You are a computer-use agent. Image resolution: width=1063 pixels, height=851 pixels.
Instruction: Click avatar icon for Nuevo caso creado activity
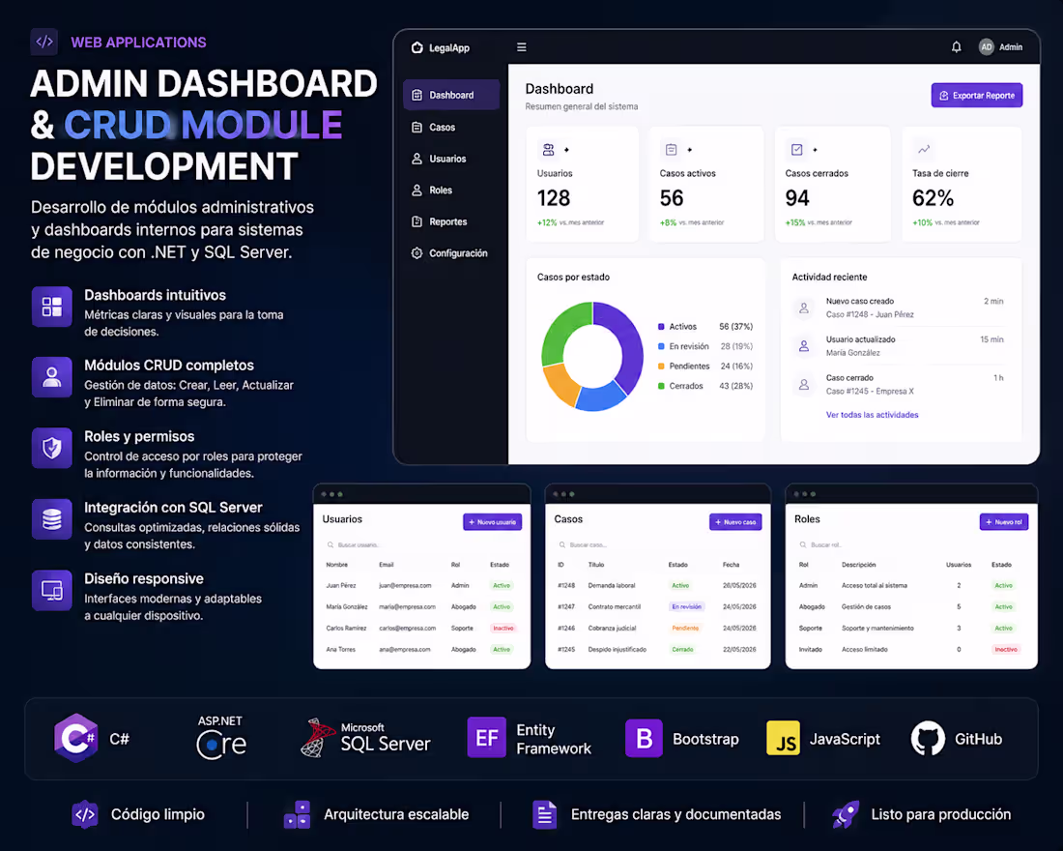point(803,308)
